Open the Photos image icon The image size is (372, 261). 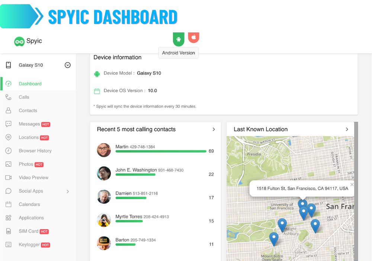[x=8, y=164]
